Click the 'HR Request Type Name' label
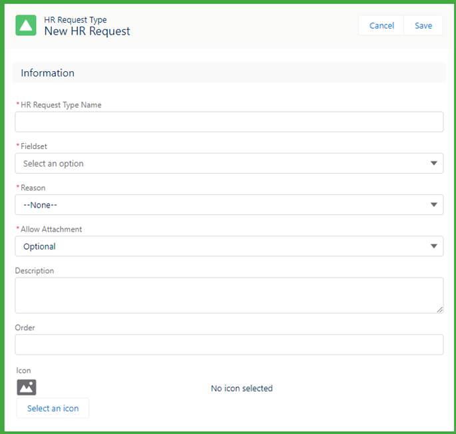This screenshot has width=456, height=434. point(61,105)
